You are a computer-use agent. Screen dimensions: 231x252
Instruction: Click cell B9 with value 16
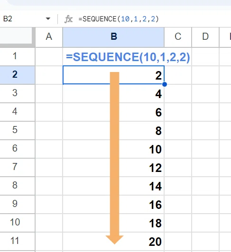pyautogui.click(x=113, y=204)
